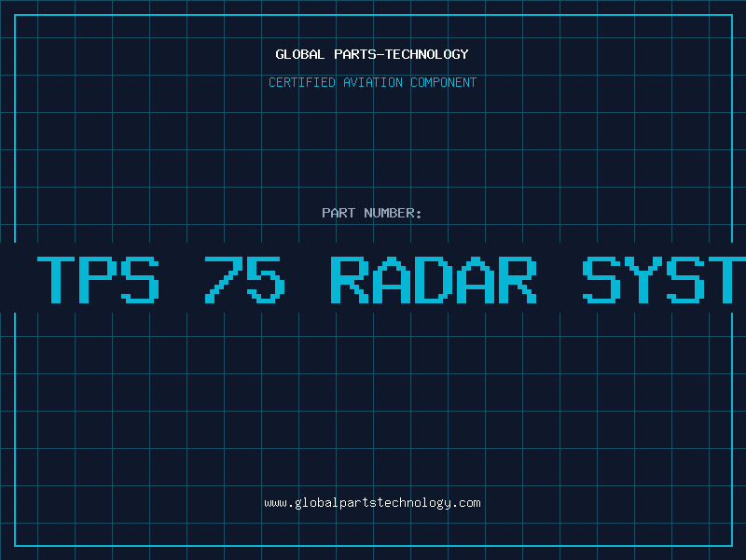Click the PART NUMBER: label

[372, 213]
